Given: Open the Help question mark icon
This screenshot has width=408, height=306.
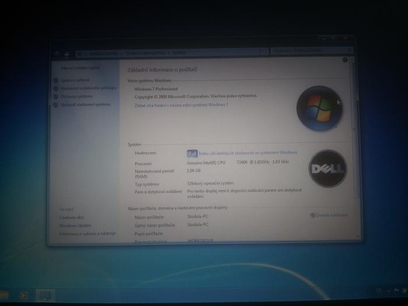Looking at the screenshot, I should (345, 60).
